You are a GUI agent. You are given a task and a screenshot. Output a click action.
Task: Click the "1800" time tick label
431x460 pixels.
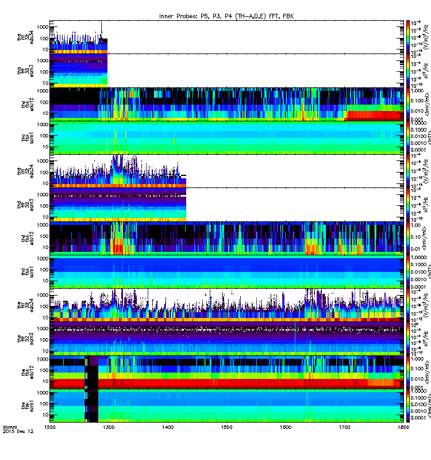[403, 427]
